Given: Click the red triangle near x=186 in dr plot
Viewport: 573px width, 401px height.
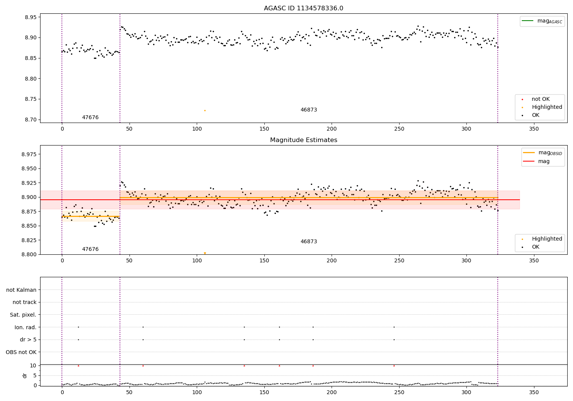Looking at the screenshot, I should pyautogui.click(x=313, y=365).
